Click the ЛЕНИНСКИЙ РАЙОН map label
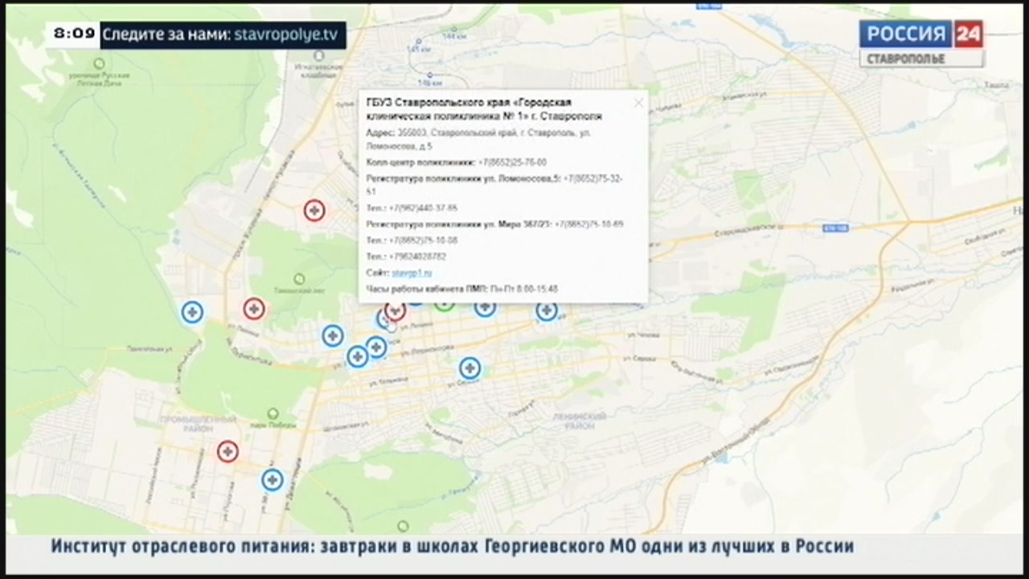The width and height of the screenshot is (1029, 579). 579,421
